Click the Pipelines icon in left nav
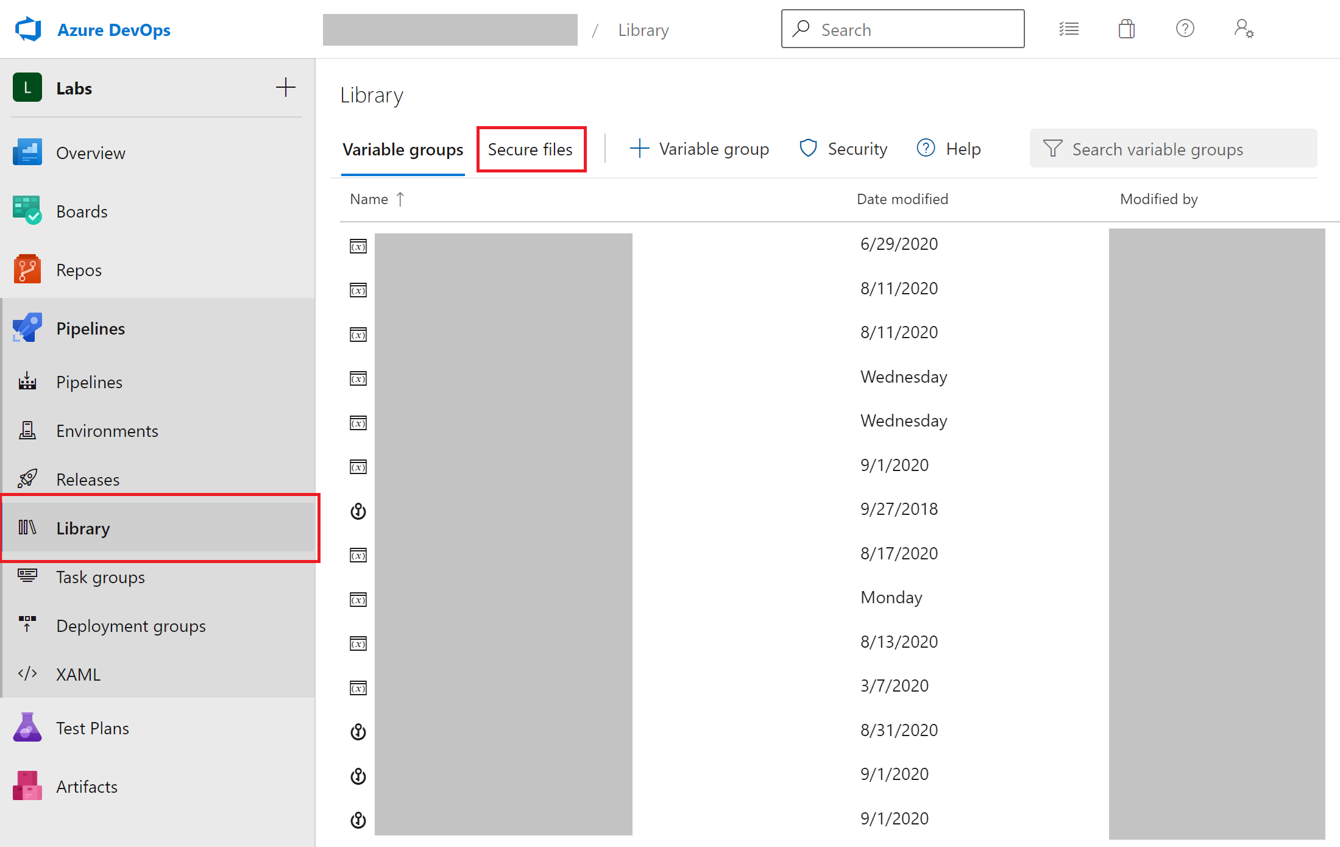 26,328
